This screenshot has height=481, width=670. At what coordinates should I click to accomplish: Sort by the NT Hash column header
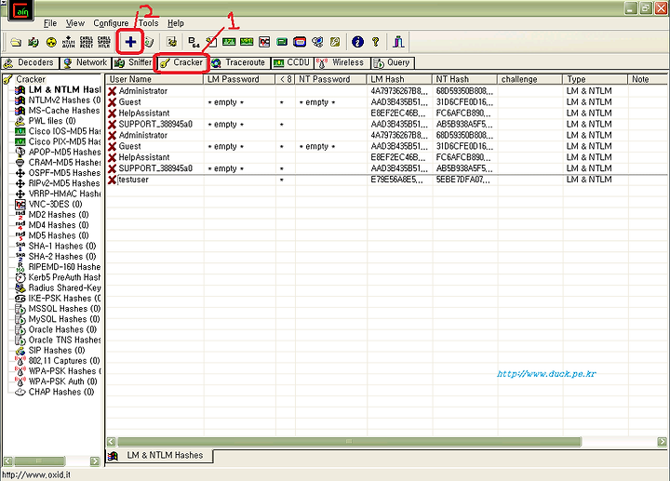click(x=464, y=79)
